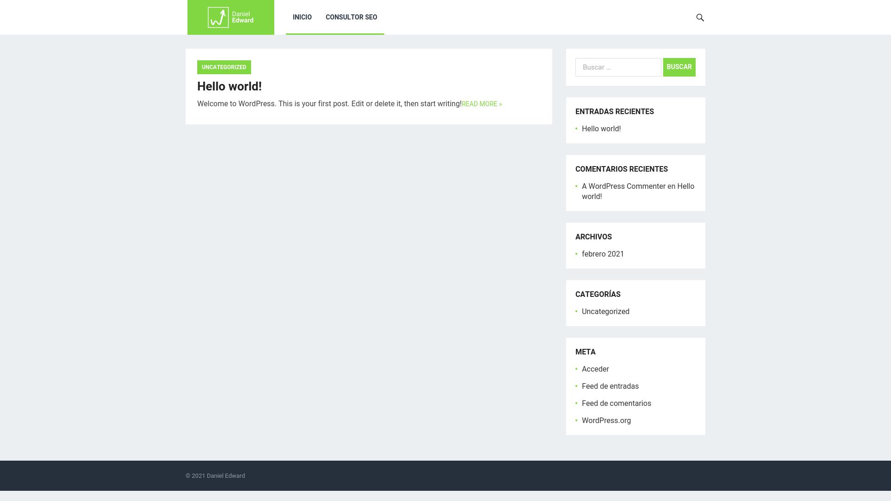The height and width of the screenshot is (501, 891).
Task: Click the Daniel Edward logo
Action: 231,17
